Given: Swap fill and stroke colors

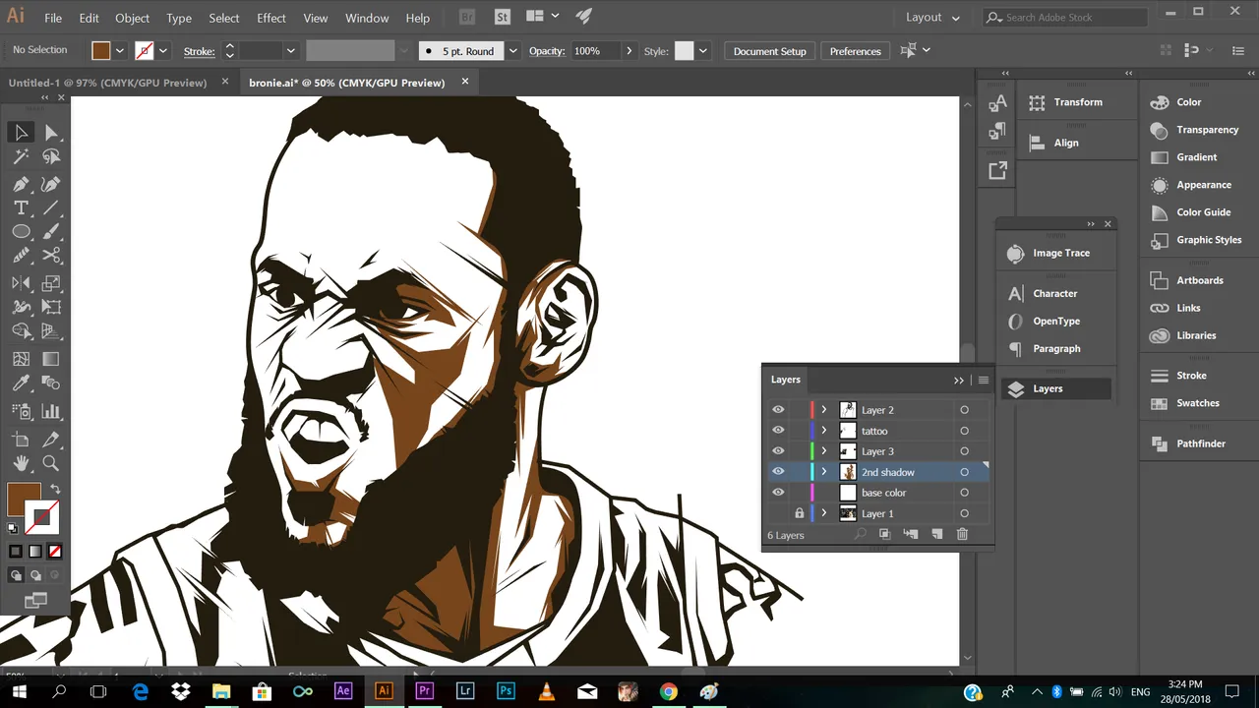Looking at the screenshot, I should pos(55,489).
